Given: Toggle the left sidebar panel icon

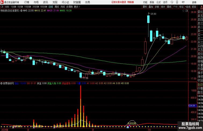Looking at the screenshot, I should point(2,7).
